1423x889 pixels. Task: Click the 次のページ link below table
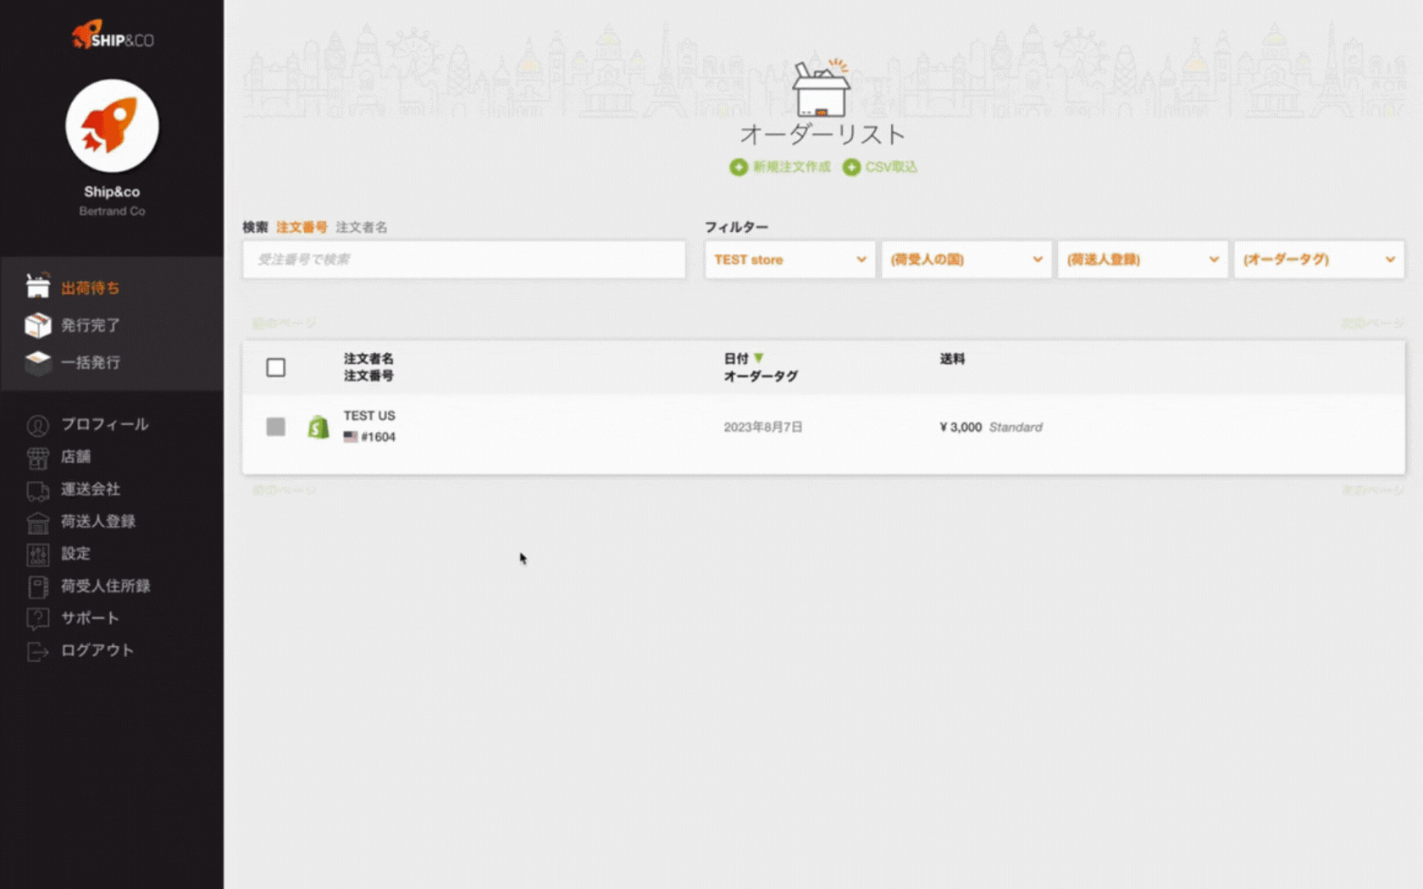click(x=1372, y=489)
